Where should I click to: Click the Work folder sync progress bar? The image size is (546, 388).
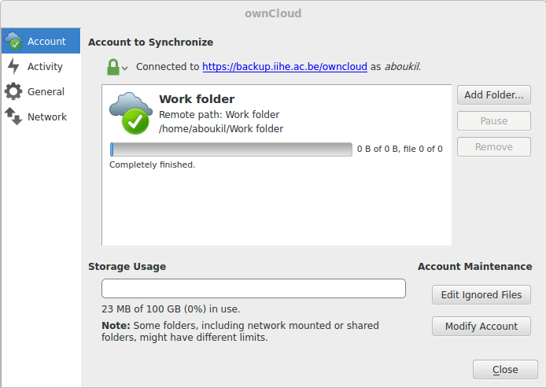(231, 149)
